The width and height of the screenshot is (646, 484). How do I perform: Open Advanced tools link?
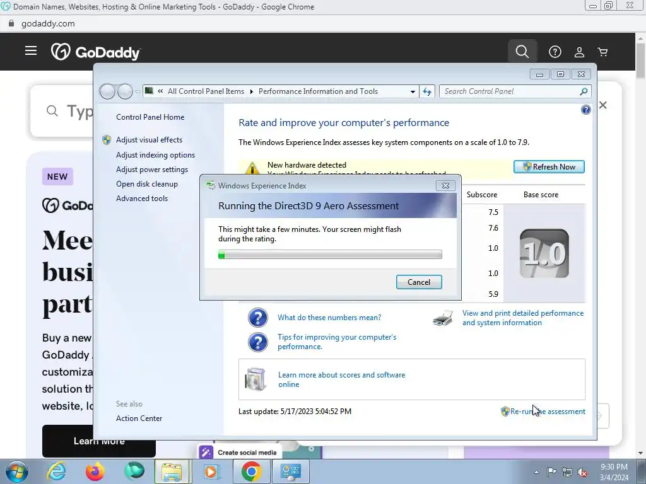(x=142, y=199)
